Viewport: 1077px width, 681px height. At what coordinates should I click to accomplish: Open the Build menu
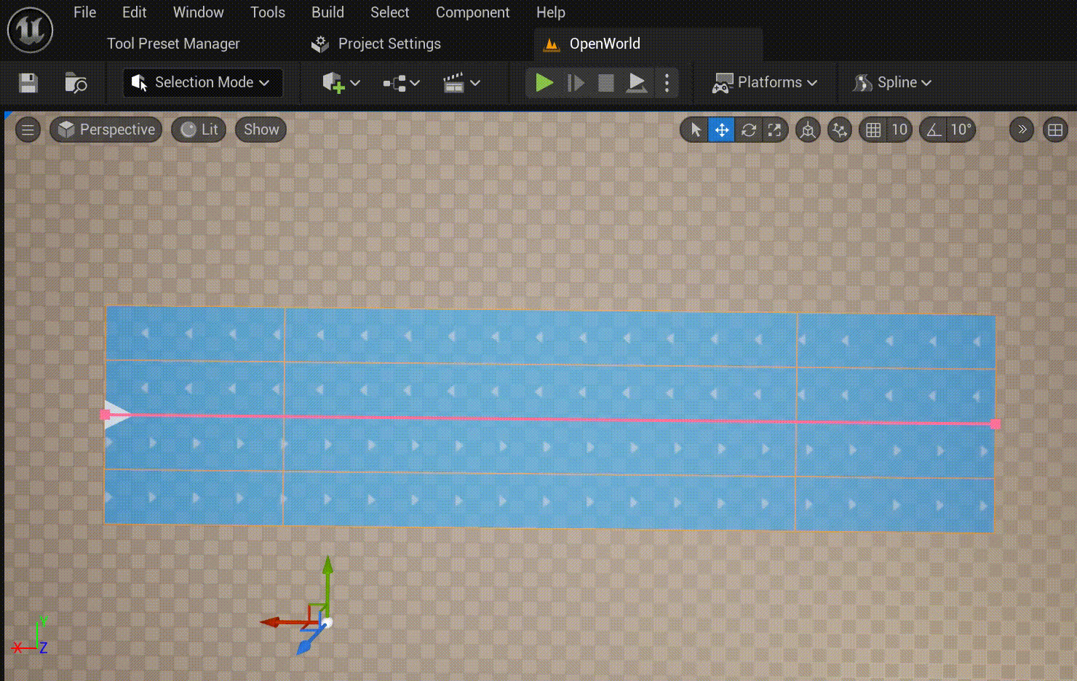point(327,12)
